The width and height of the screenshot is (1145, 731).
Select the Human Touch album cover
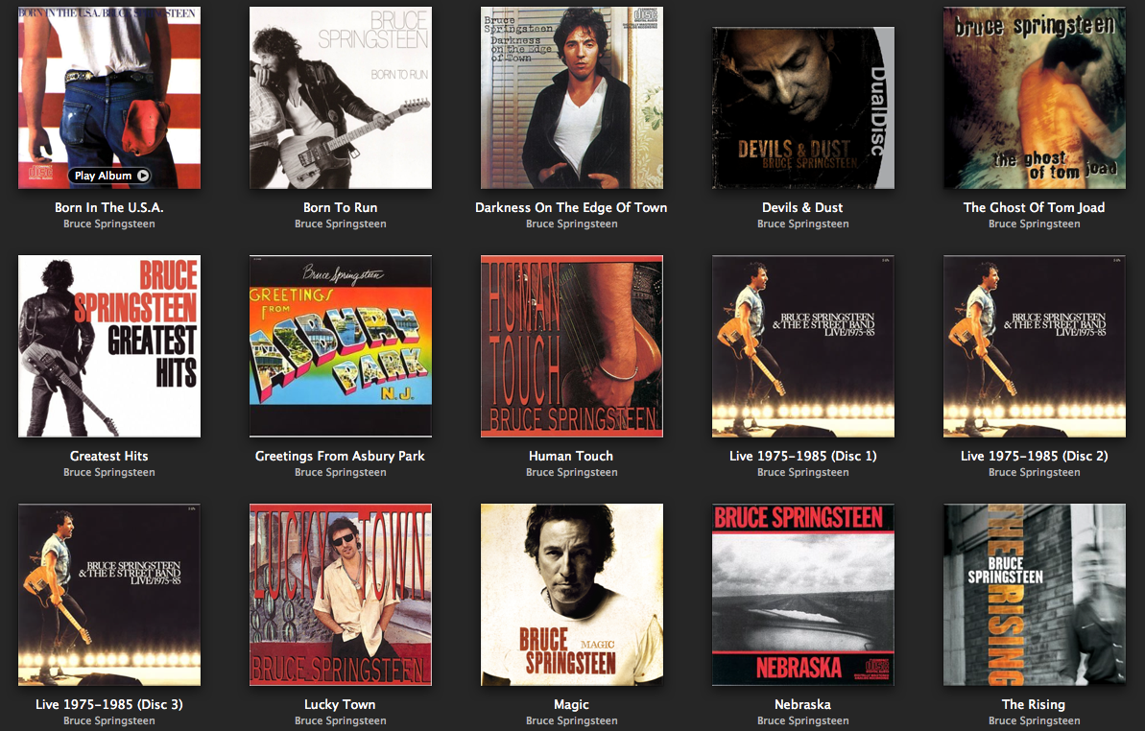coord(572,345)
